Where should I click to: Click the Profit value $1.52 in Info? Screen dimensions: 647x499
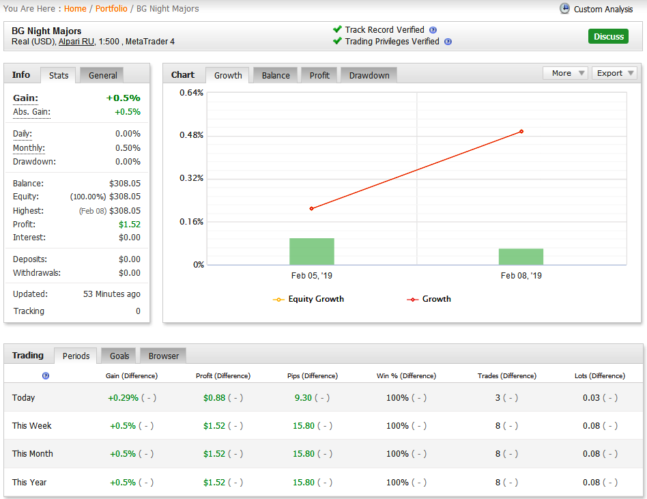click(130, 224)
